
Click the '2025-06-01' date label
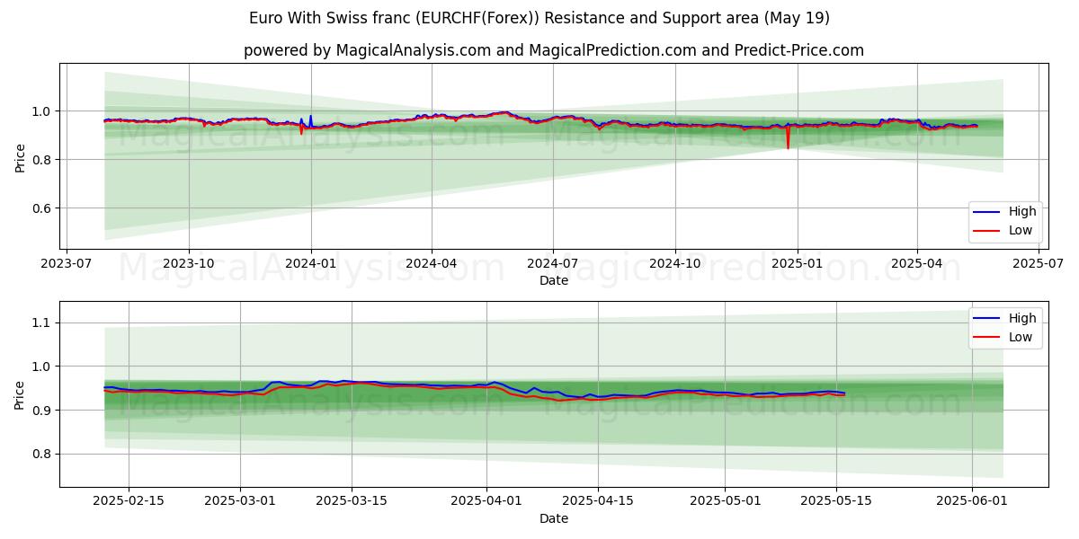(x=973, y=502)
